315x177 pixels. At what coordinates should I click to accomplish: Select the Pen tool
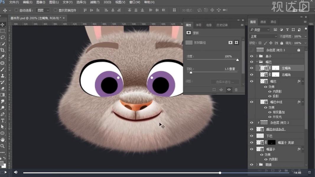(3, 114)
